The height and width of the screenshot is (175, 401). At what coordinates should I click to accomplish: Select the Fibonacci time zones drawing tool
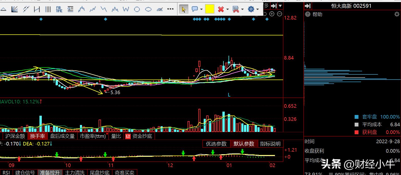(59, 9)
